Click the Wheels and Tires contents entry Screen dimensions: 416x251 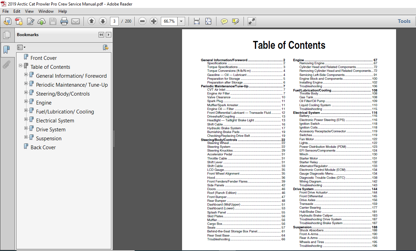coord(338,242)
